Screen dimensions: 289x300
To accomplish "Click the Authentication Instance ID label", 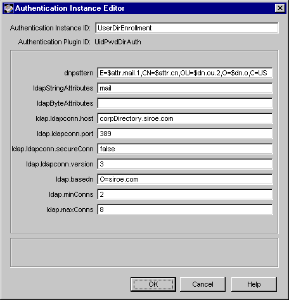I will tap(50, 28).
